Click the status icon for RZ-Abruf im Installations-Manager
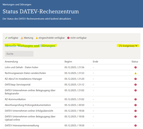This screenshot has width=143, height=129. click(135, 79)
